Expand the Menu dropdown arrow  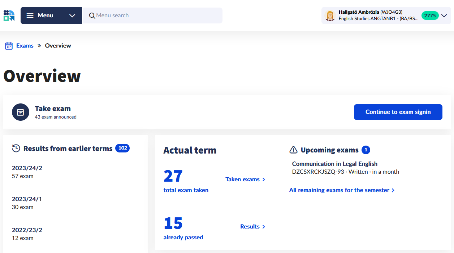[x=72, y=15]
